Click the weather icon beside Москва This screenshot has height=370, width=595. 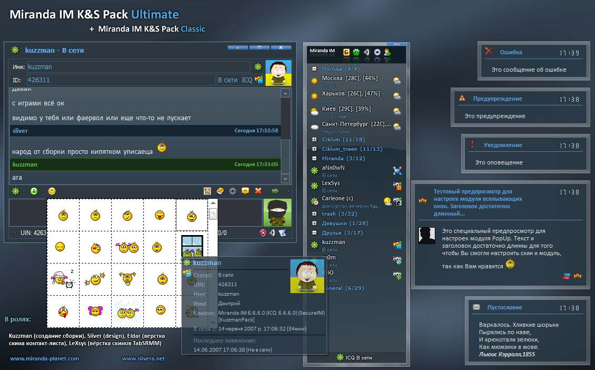coord(397,81)
